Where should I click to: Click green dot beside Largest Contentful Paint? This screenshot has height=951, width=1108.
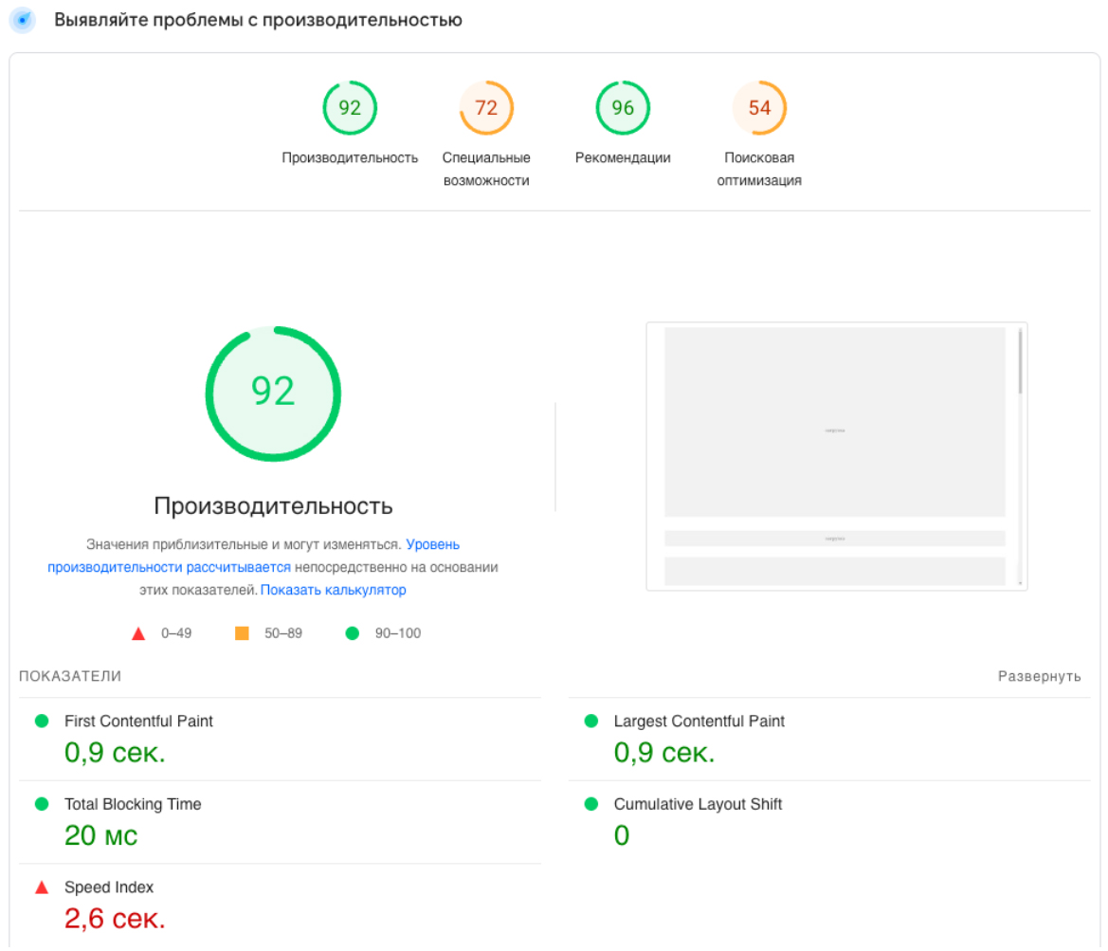[591, 722]
